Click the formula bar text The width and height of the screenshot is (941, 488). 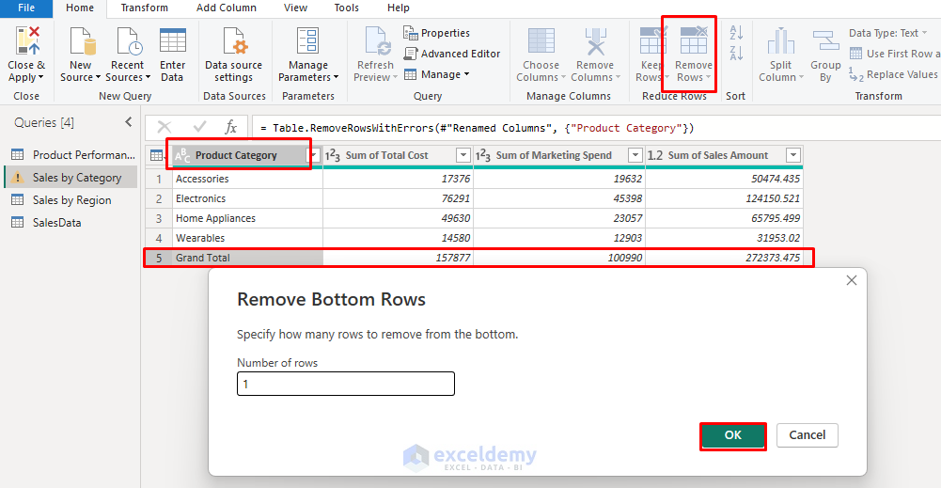pyautogui.click(x=477, y=128)
